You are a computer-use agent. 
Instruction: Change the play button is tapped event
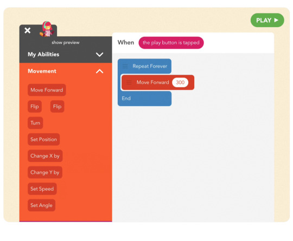click(x=171, y=43)
